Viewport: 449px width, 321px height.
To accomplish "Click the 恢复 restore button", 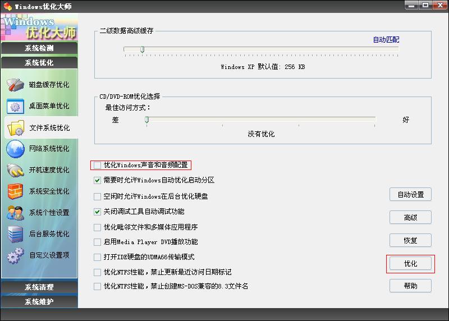I will [410, 241].
